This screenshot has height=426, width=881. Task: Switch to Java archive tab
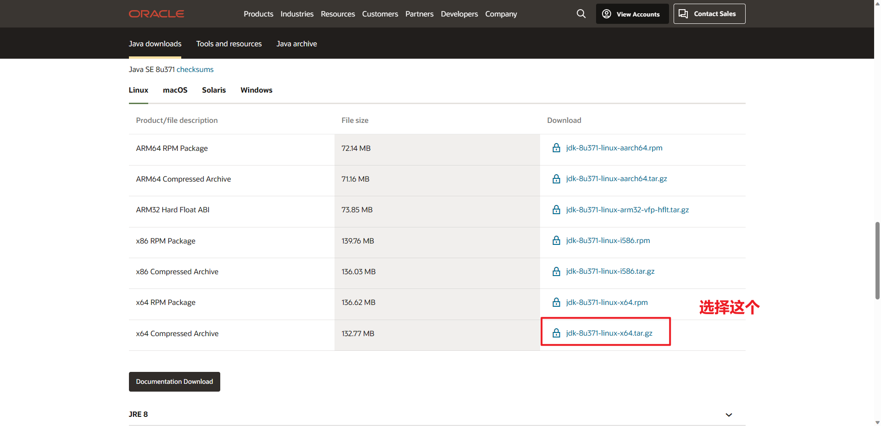[x=296, y=44]
